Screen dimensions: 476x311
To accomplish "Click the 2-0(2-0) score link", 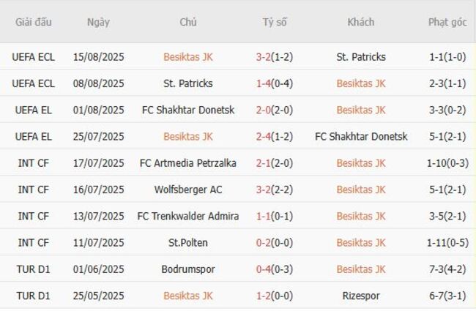I will coord(275,110).
